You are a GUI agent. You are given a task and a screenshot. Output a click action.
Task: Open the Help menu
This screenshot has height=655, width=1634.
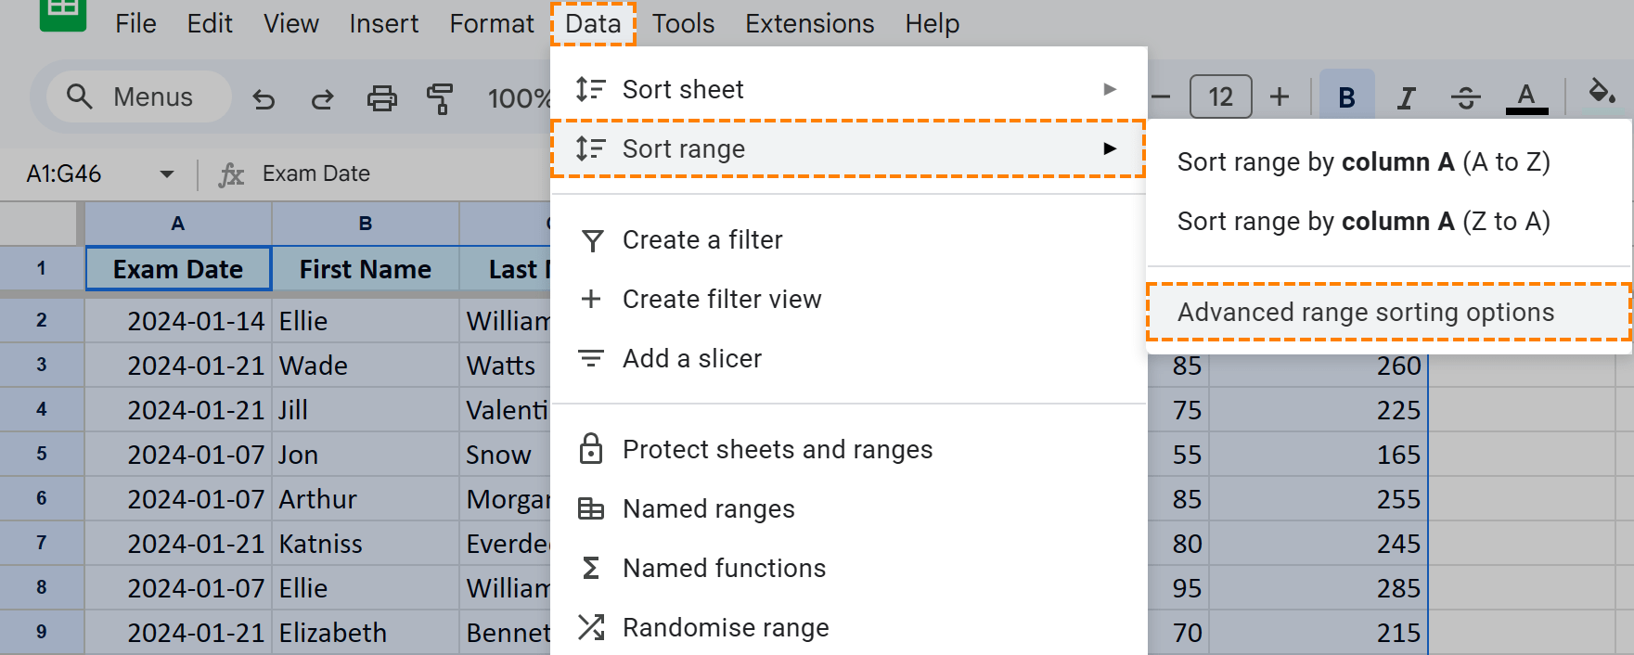pyautogui.click(x=933, y=23)
